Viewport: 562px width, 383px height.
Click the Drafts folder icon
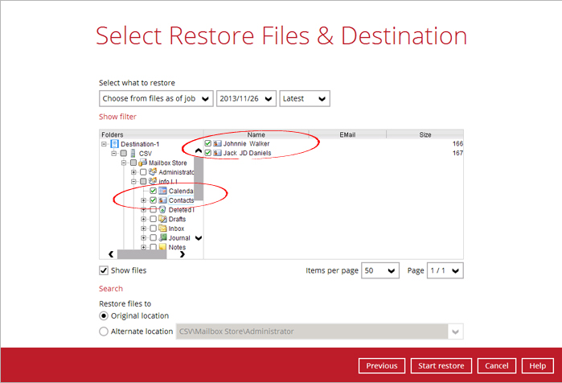point(162,219)
